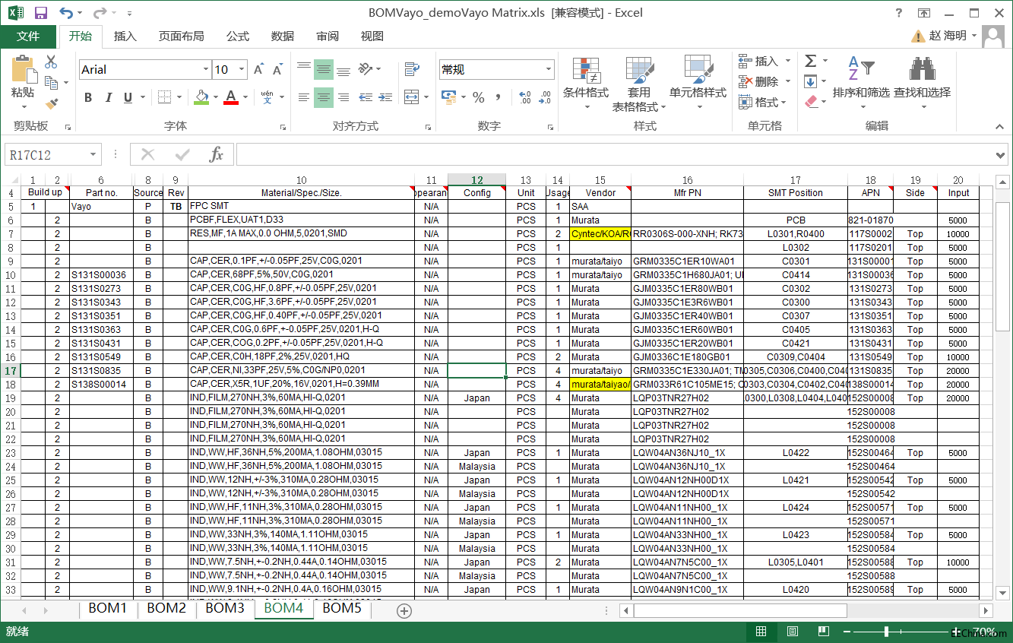Open the Name Box dropdown arrow
Viewport: 1013px width, 643px height.
pos(93,155)
